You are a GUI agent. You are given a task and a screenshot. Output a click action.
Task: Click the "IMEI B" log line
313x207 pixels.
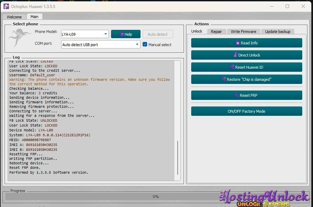(33, 149)
